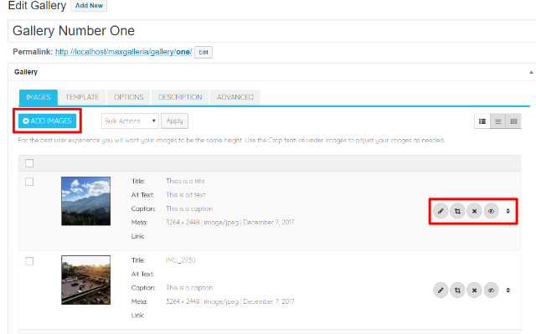Tick the select-all checkbox in header row
Viewport: 536px width, 334px height.
[x=29, y=163]
